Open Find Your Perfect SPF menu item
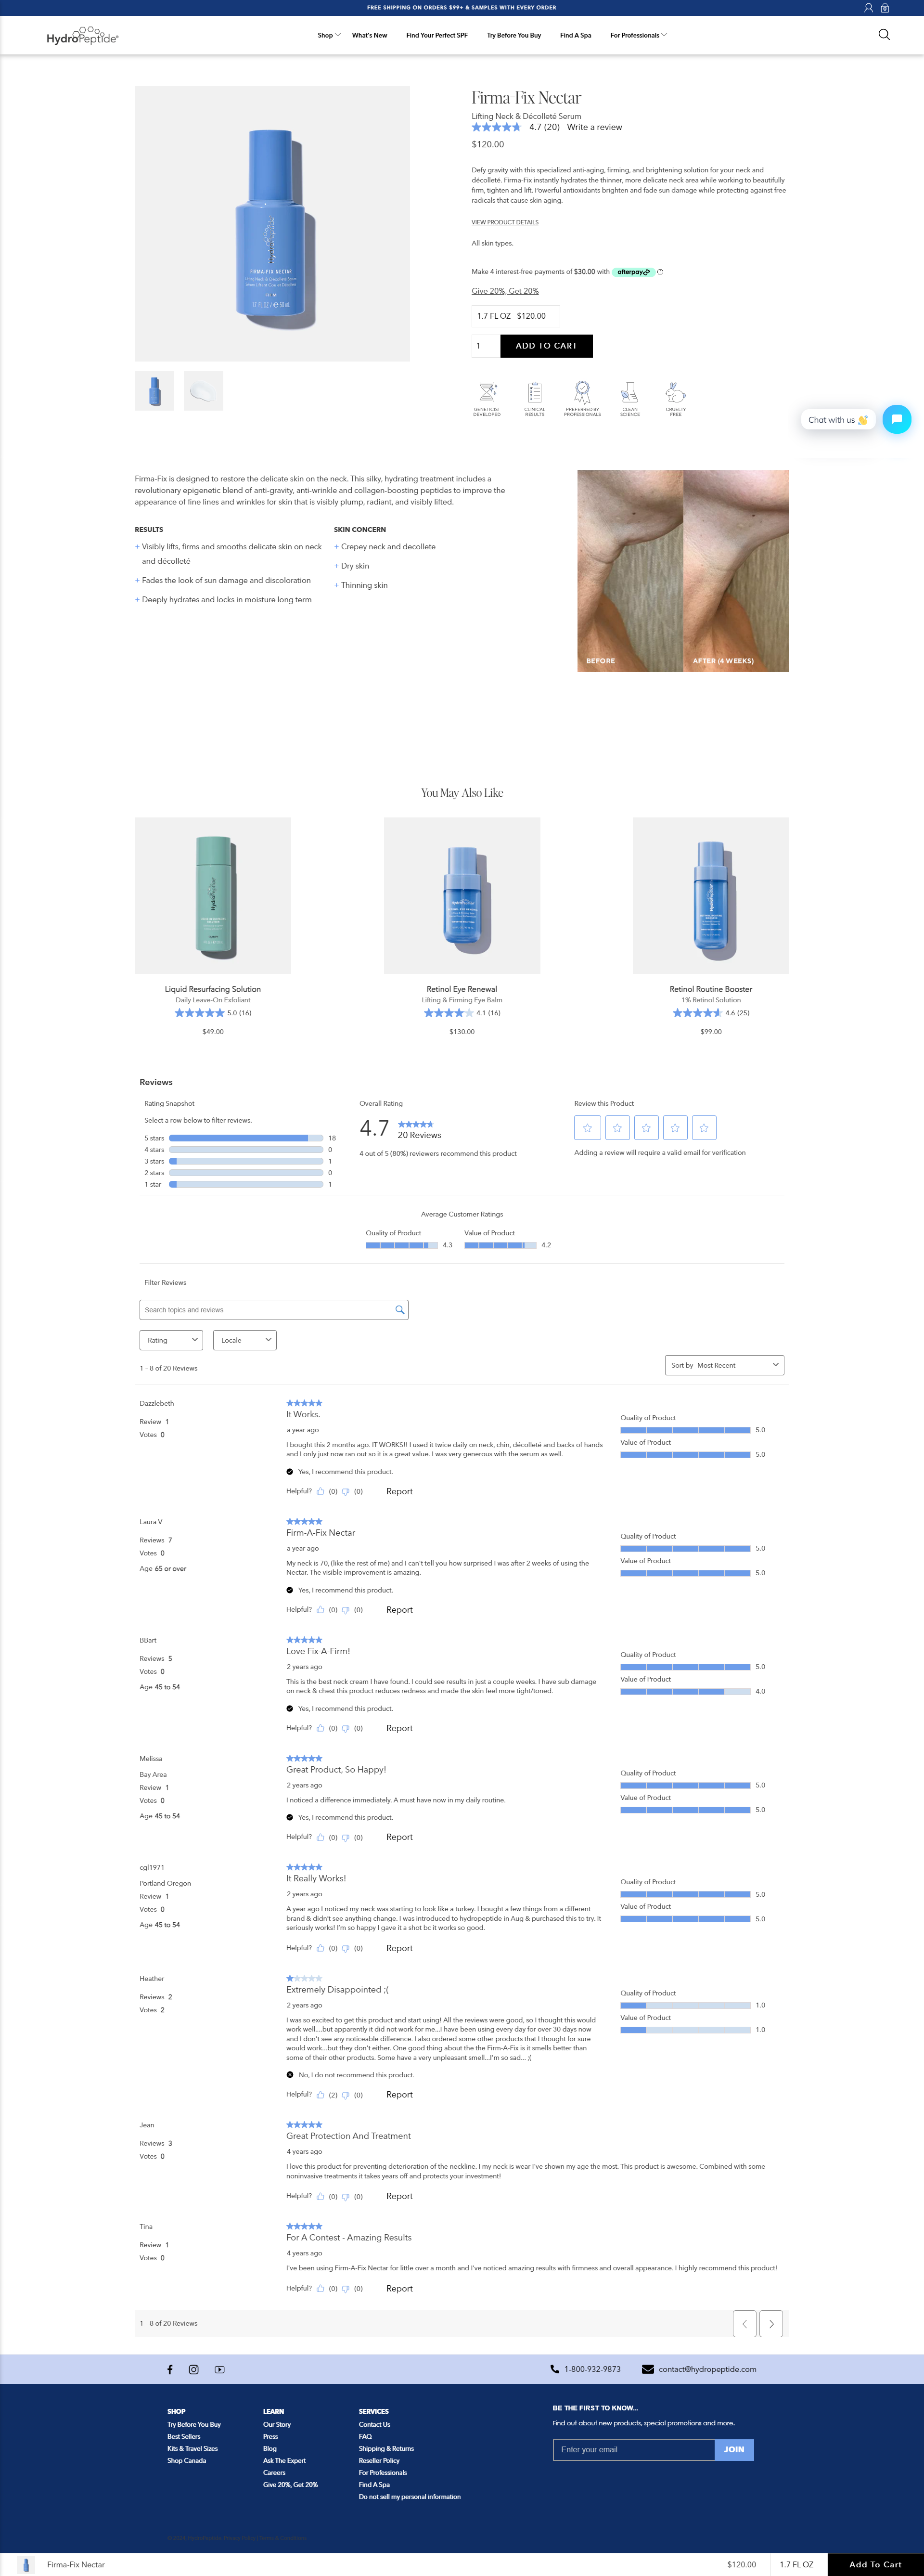This screenshot has width=924, height=2576. (437, 35)
